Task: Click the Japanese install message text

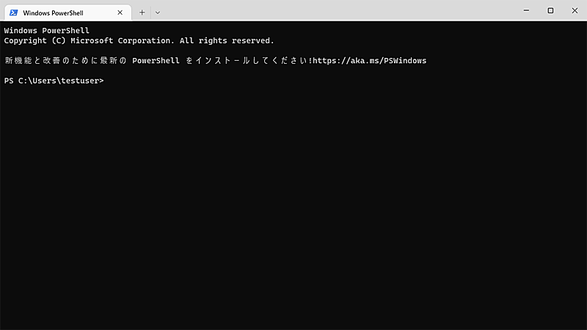Action: (x=68, y=61)
